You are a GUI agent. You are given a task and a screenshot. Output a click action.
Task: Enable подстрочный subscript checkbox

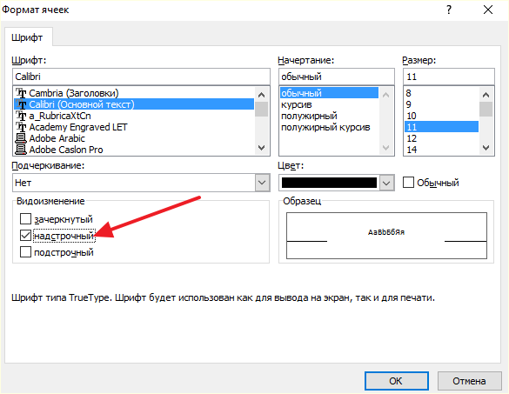pyautogui.click(x=25, y=252)
